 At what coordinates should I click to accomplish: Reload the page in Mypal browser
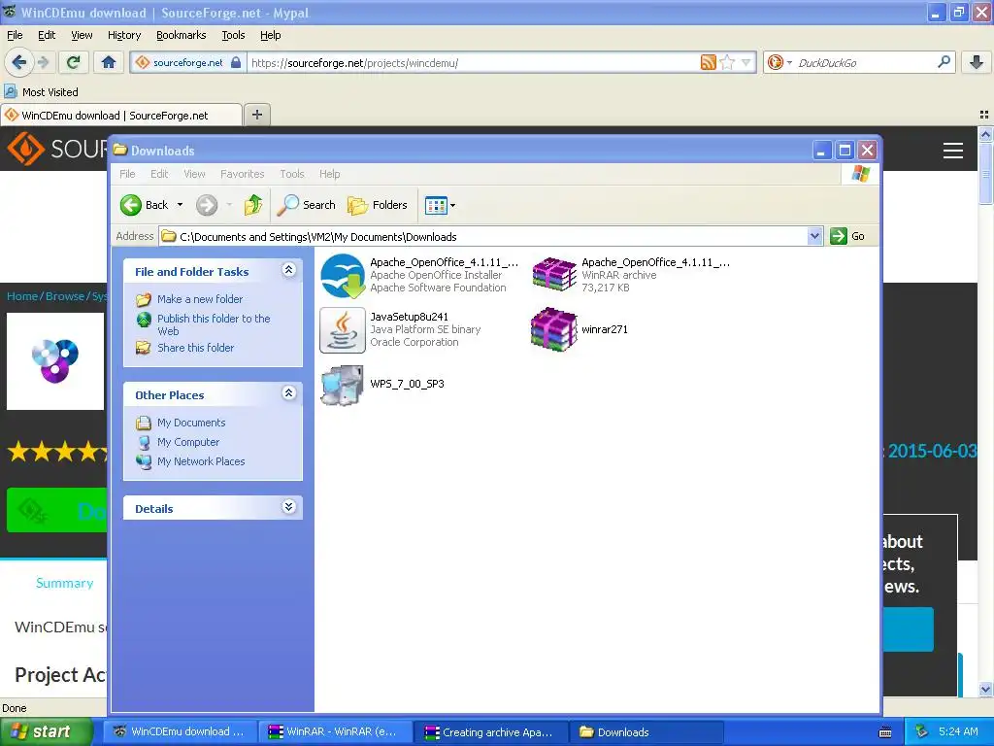coord(74,62)
